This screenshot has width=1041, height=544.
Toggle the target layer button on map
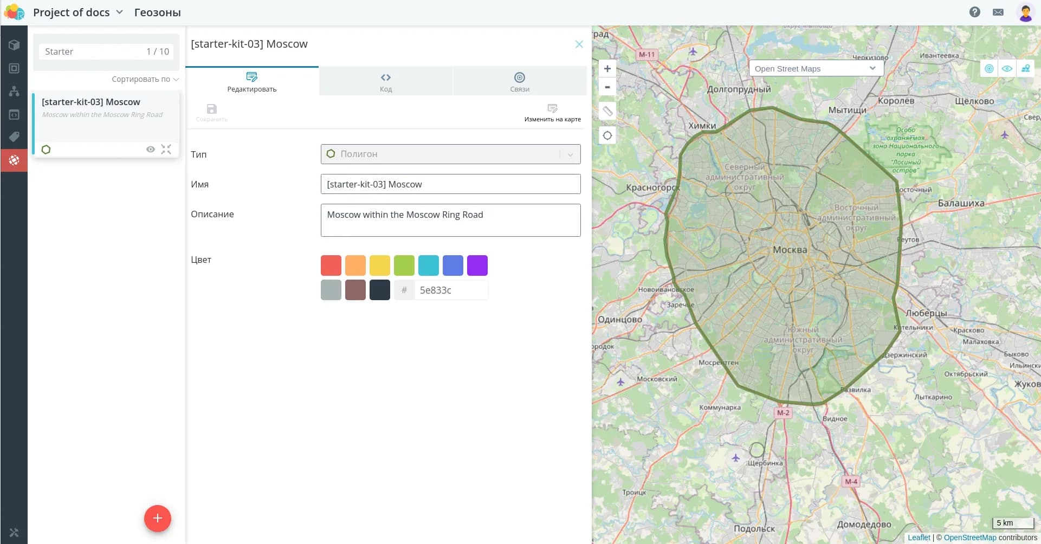click(x=989, y=69)
